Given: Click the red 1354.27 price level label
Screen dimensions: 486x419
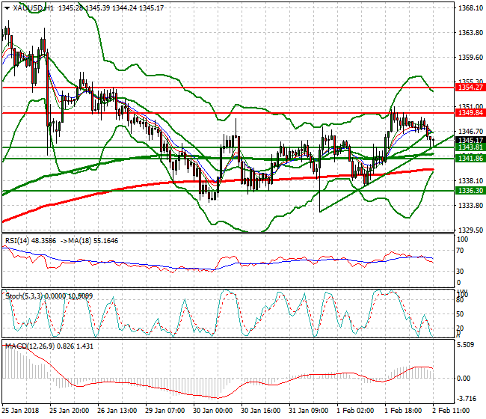Looking at the screenshot, I should (470, 88).
